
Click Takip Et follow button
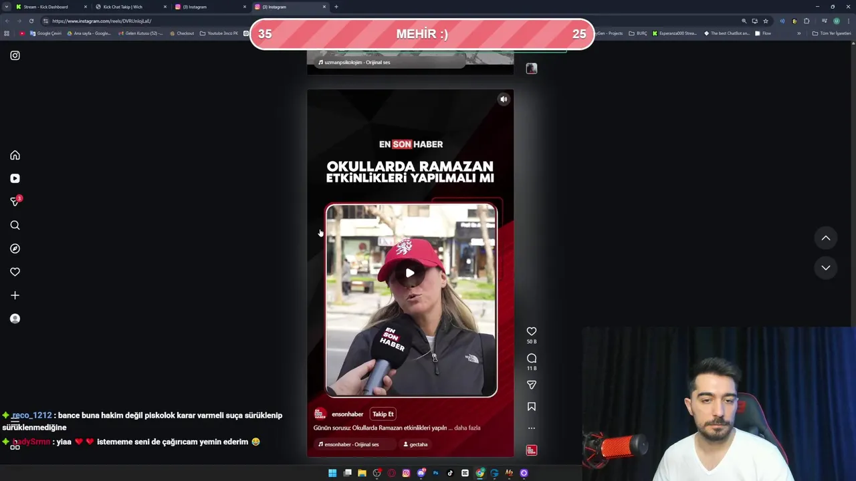coord(383,414)
